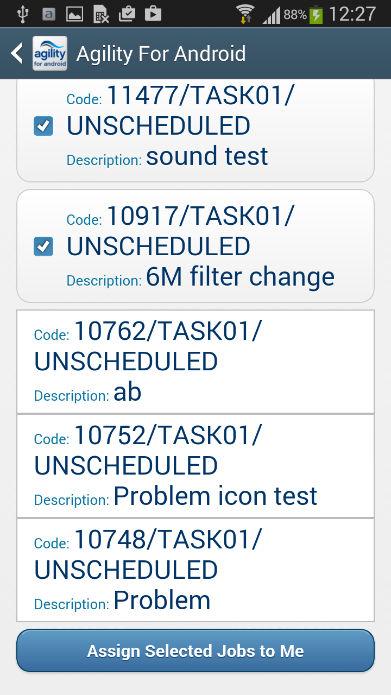Image resolution: width=391 pixels, height=695 pixels.
Task: Tap the back arrow in header
Action: (x=17, y=53)
